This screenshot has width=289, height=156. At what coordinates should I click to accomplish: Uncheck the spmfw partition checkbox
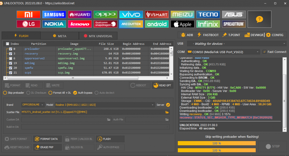tap(11, 68)
